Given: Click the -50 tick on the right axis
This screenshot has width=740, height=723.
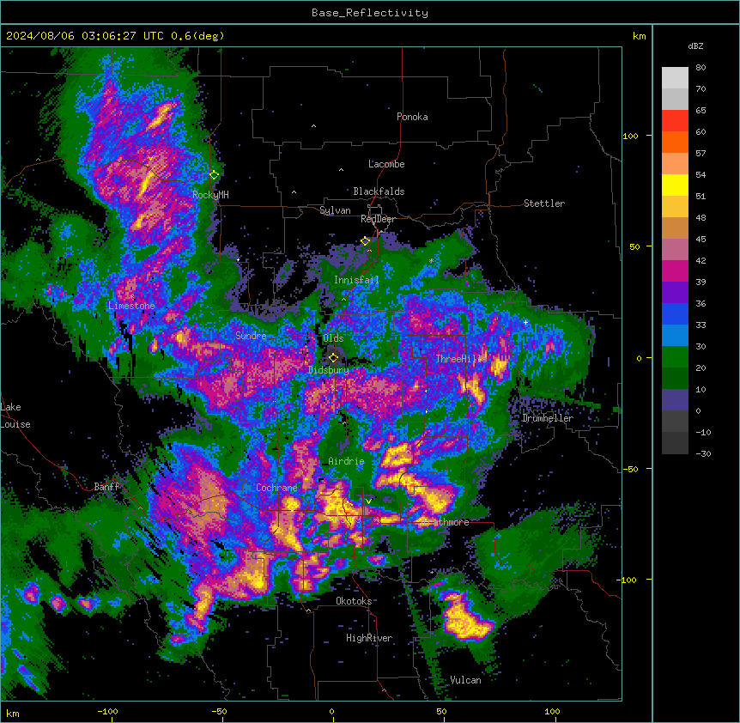Looking at the screenshot, I should point(630,469).
